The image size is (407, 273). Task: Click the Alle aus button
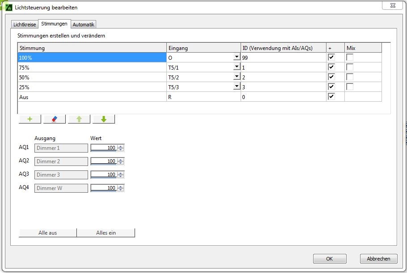click(48, 233)
